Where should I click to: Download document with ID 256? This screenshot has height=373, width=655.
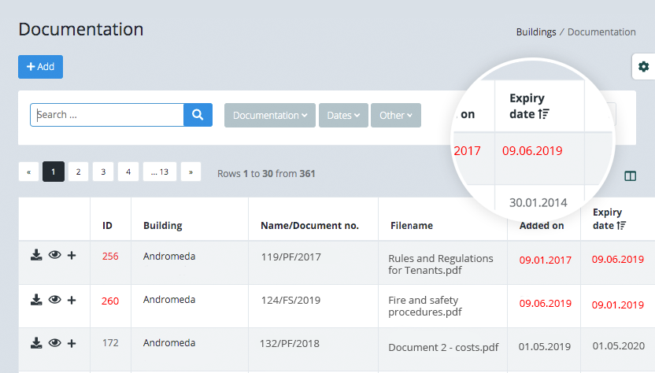[36, 255]
